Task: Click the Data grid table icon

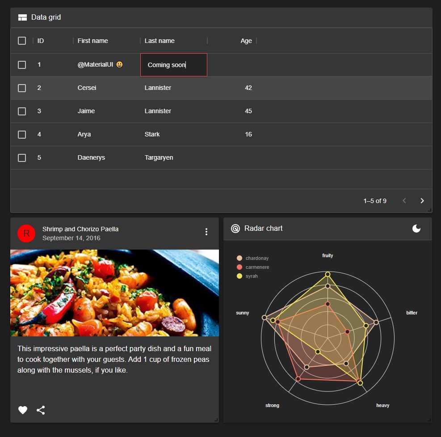Action: click(22, 17)
